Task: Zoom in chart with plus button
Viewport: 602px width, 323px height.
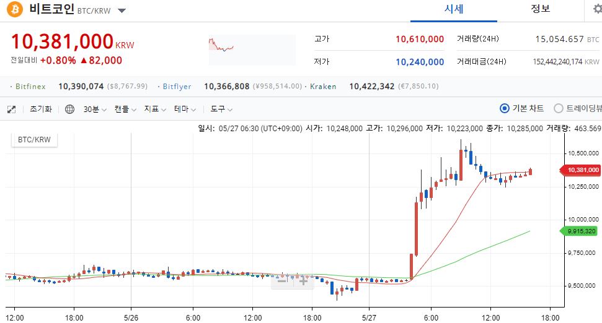Action: 303,281
